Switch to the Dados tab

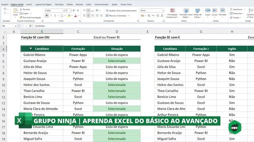(x=70, y=4)
